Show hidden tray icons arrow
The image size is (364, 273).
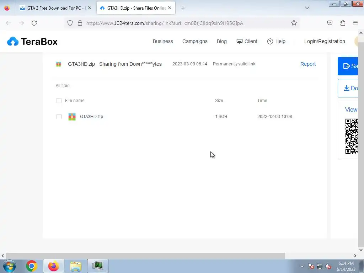(302, 266)
